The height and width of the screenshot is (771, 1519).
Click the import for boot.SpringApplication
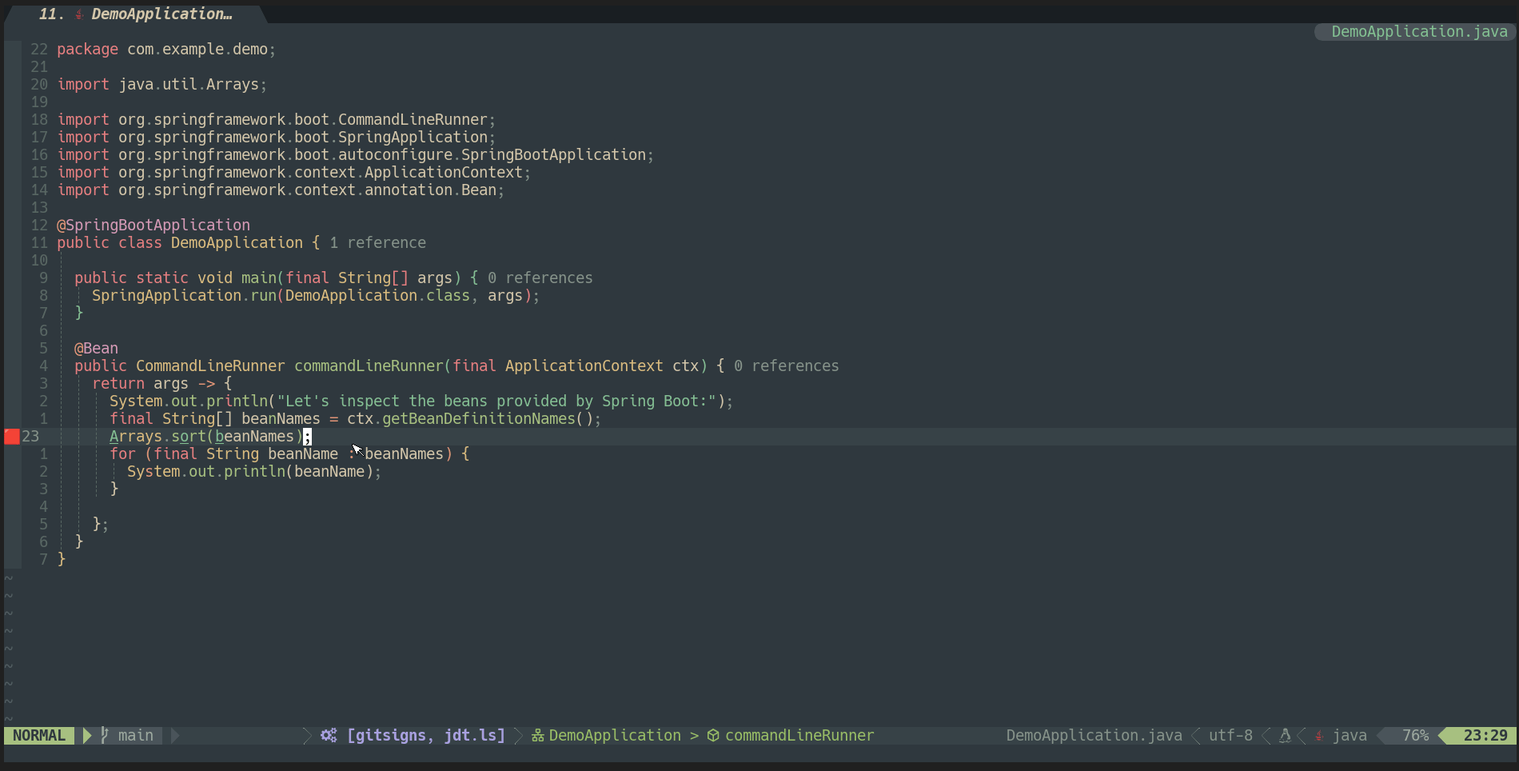[x=277, y=137]
